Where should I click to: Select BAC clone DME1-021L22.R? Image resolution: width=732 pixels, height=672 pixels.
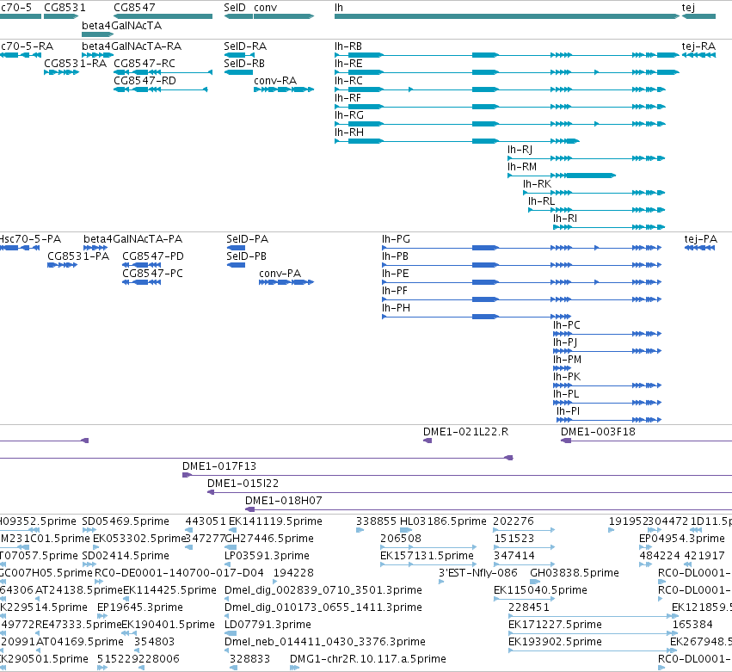pos(465,432)
